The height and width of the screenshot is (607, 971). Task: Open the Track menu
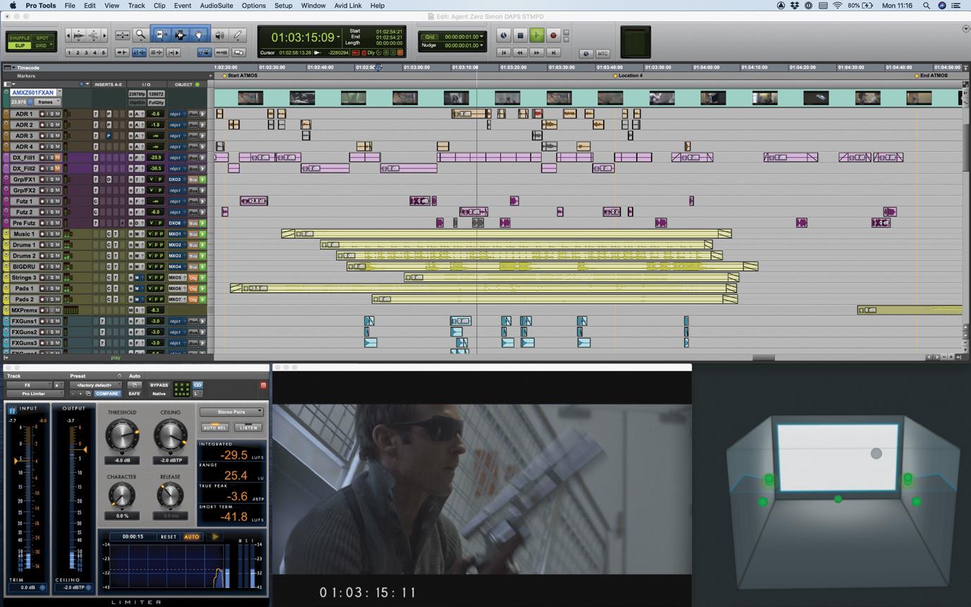pos(137,6)
